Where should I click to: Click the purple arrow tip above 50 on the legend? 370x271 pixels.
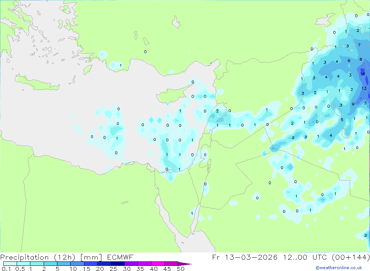[185, 264]
